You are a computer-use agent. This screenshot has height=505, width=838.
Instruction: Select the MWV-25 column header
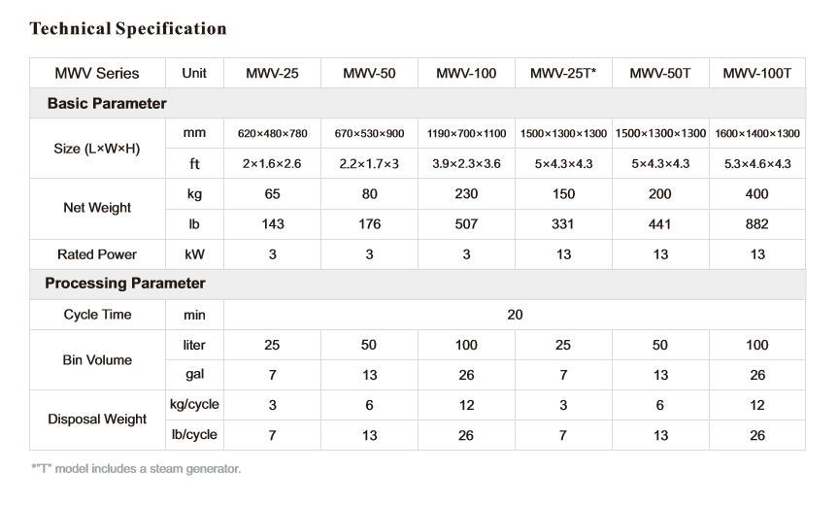click(x=272, y=73)
